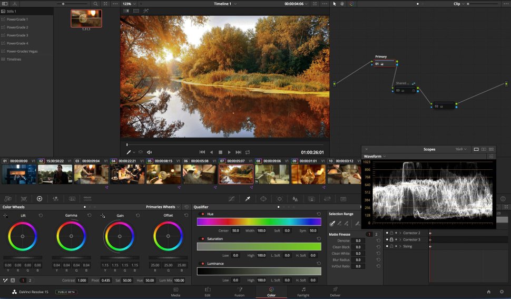This screenshot has width=511, height=299.
Task: Select Matte Finesse page 2
Action: point(377,234)
